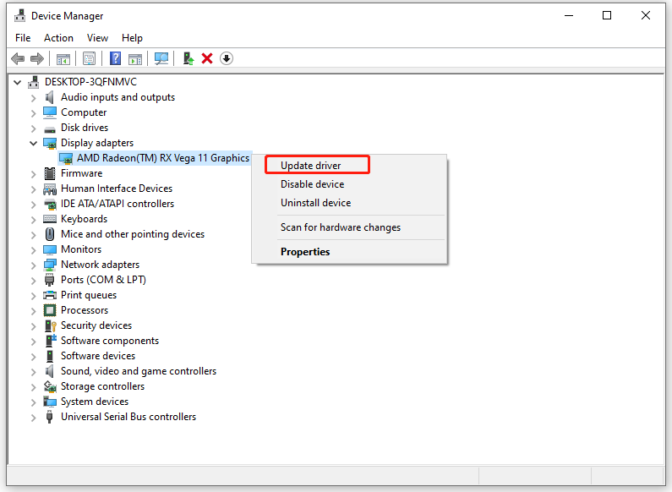The width and height of the screenshot is (672, 492).
Task: Open the View menu
Action: coord(97,38)
